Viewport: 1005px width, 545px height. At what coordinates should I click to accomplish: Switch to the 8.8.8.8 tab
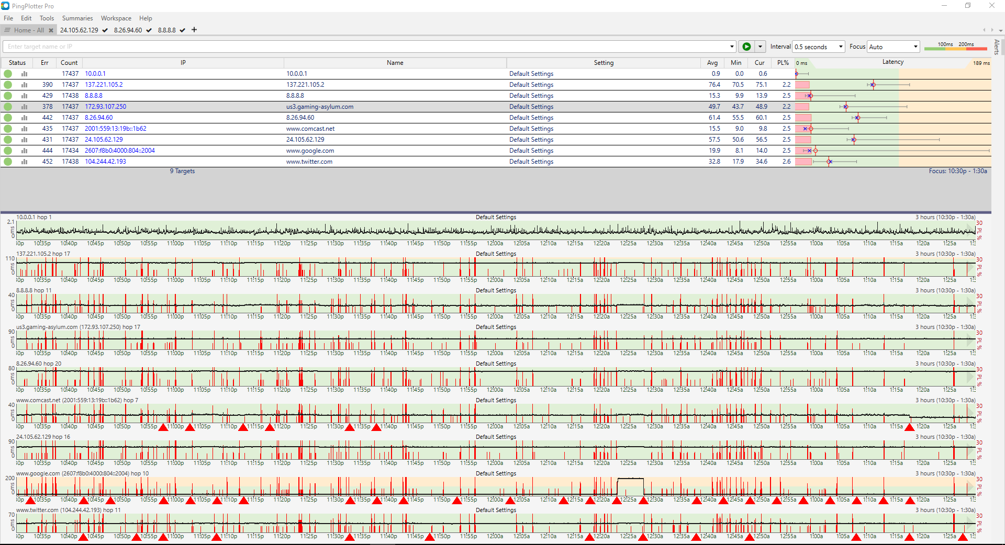[x=167, y=30]
